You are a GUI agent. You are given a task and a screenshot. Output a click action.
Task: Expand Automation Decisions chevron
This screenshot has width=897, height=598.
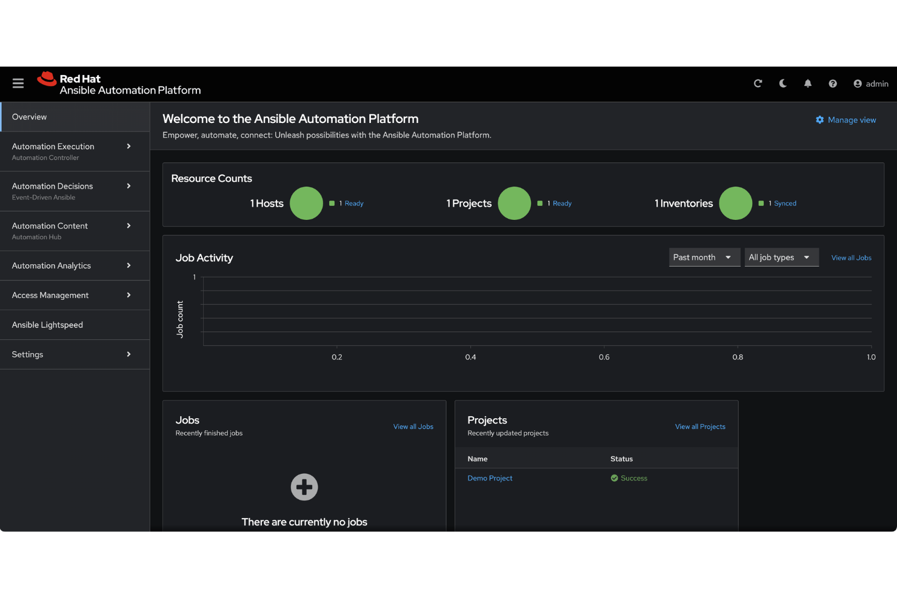point(128,186)
